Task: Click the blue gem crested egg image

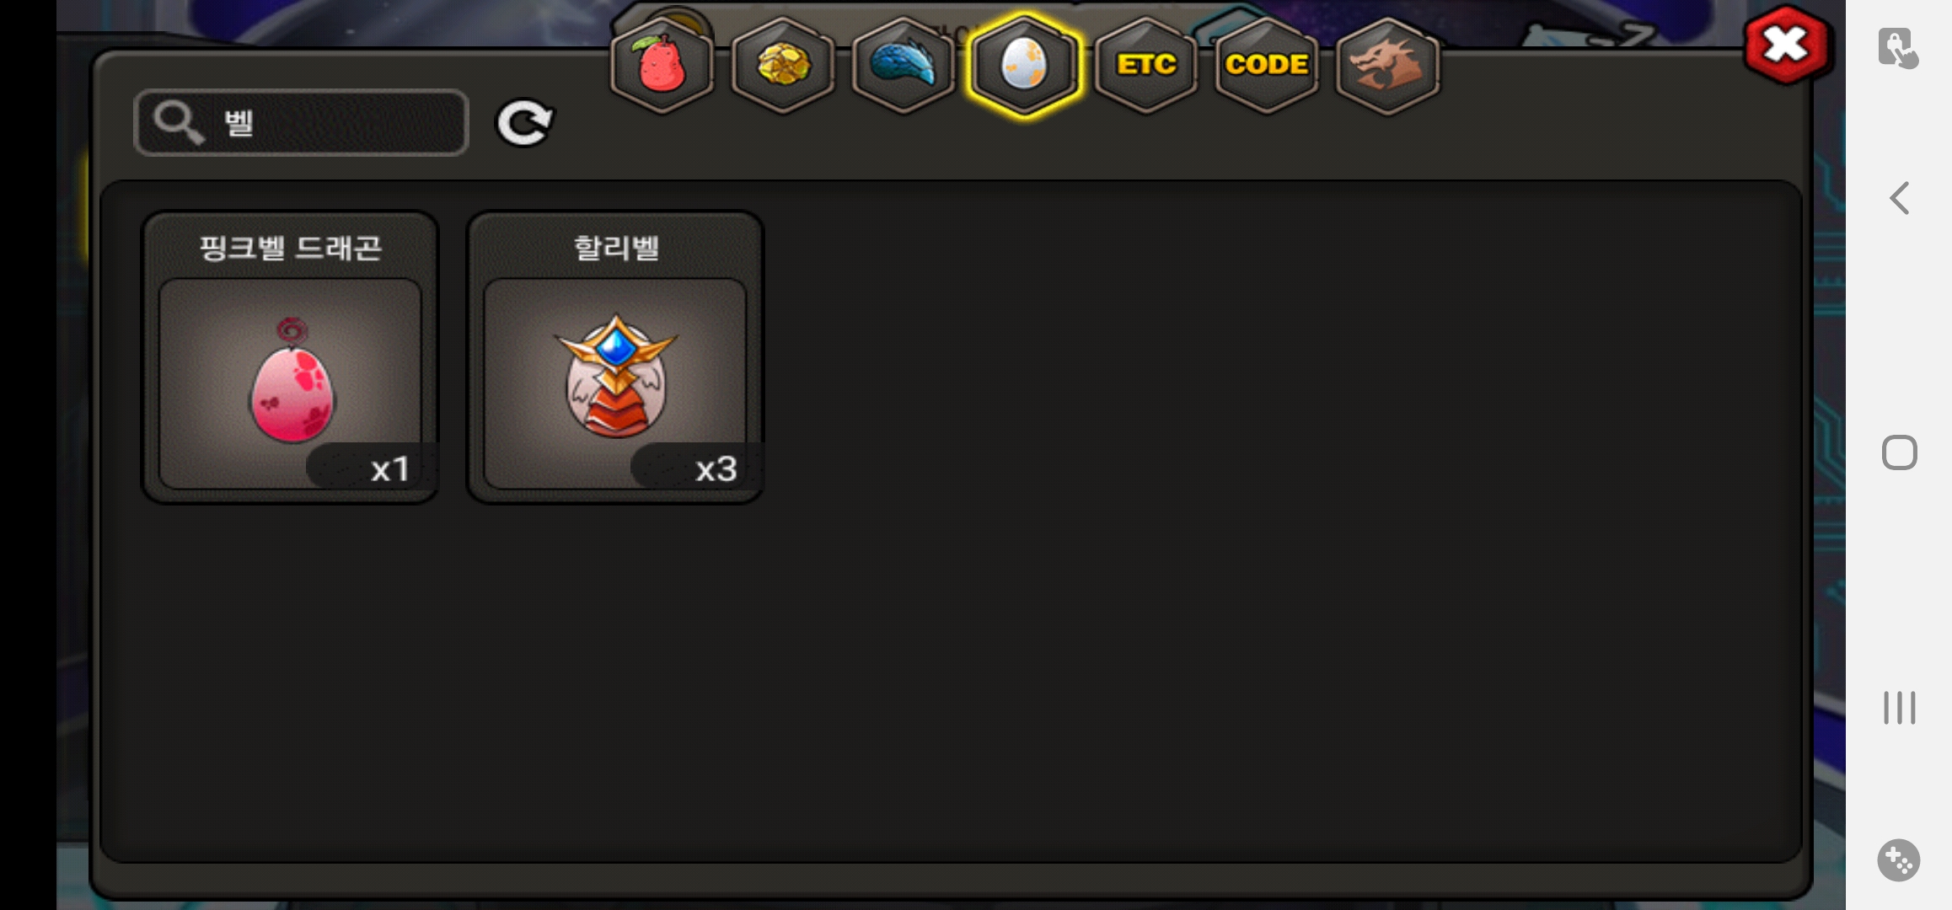Action: point(615,376)
